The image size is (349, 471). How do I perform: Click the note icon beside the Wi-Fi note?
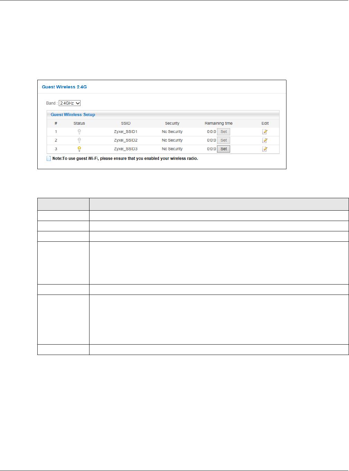tap(49, 158)
